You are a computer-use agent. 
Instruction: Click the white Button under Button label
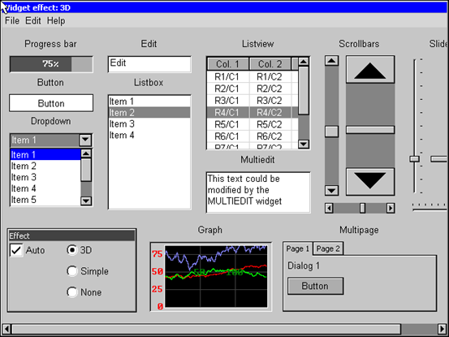click(x=51, y=103)
